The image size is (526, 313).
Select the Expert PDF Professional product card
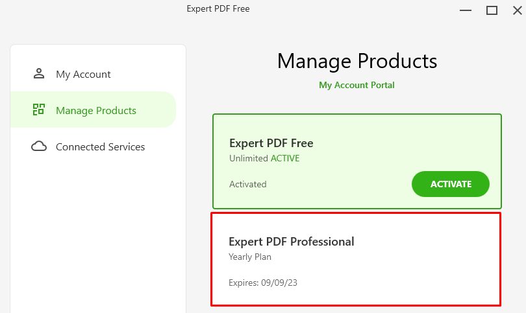click(356, 259)
